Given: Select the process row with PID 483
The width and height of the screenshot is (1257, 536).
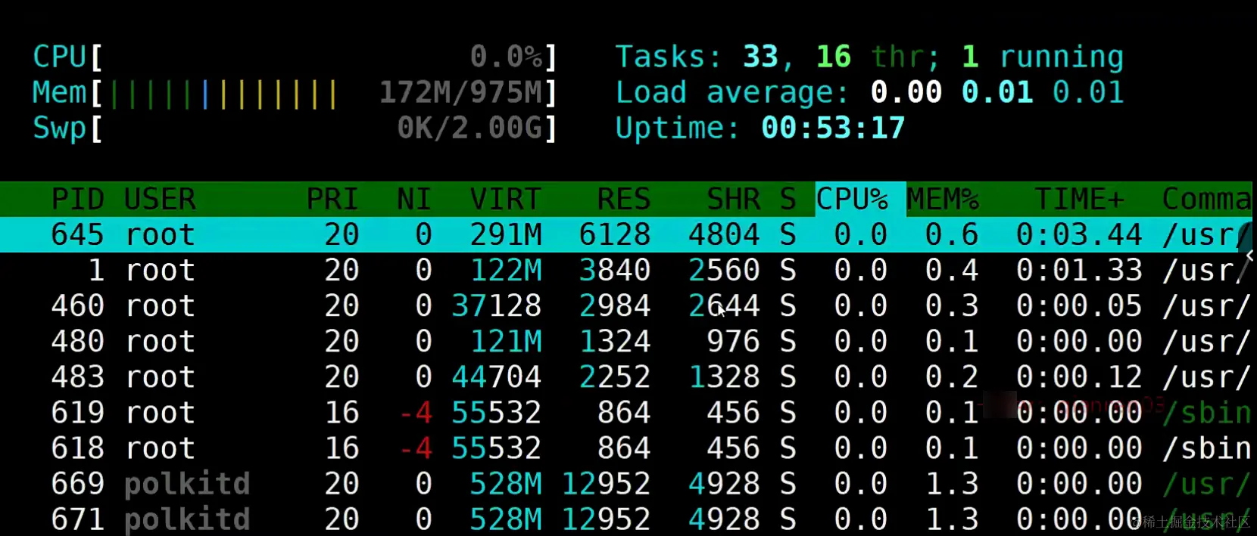Looking at the screenshot, I should [x=626, y=376].
